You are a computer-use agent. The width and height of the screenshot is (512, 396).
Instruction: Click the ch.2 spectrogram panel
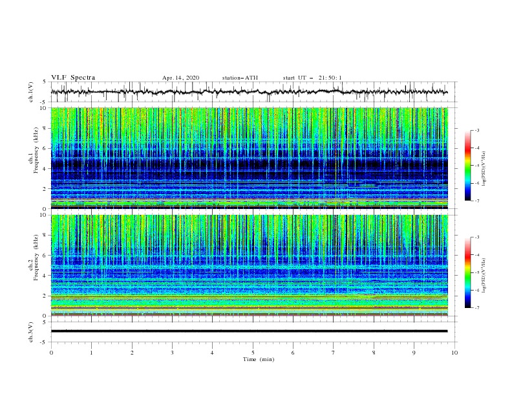[x=249, y=265]
